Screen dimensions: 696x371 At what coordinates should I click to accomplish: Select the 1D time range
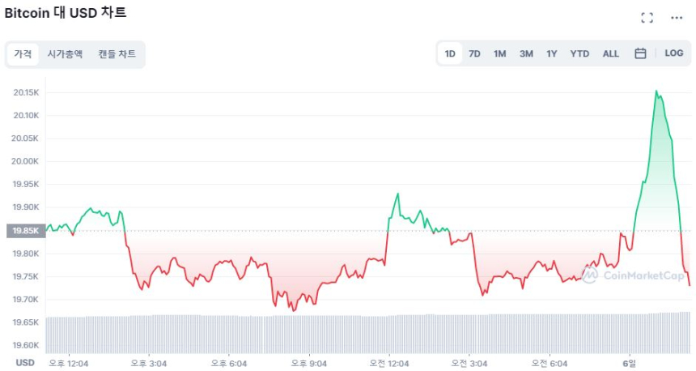click(x=450, y=53)
